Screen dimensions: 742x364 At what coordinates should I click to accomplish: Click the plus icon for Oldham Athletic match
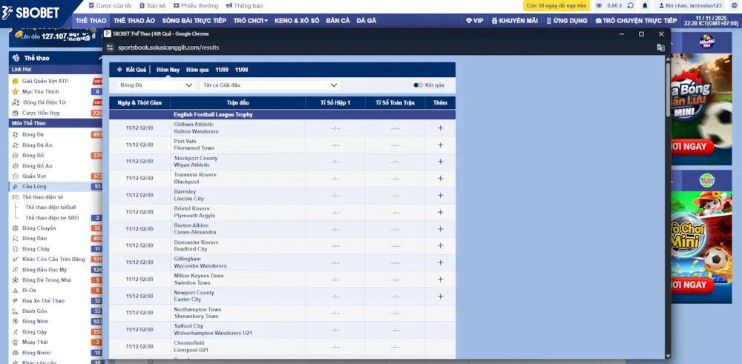(440, 128)
